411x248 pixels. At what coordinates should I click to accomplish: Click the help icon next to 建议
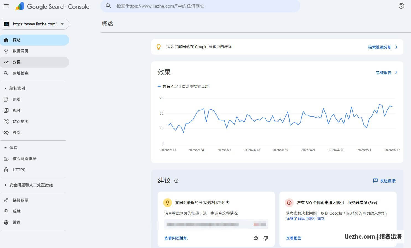coord(176,181)
